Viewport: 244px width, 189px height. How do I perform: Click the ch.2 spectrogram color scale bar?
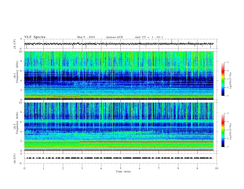[223, 130]
